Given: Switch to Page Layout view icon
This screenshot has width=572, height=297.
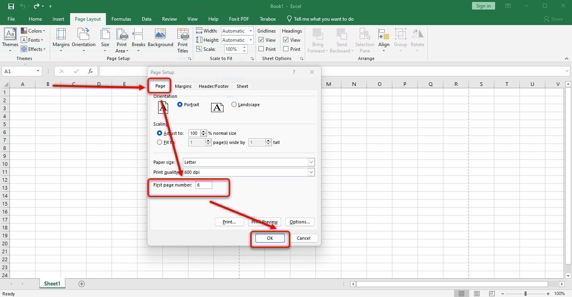Looking at the screenshot, I should tap(477, 293).
